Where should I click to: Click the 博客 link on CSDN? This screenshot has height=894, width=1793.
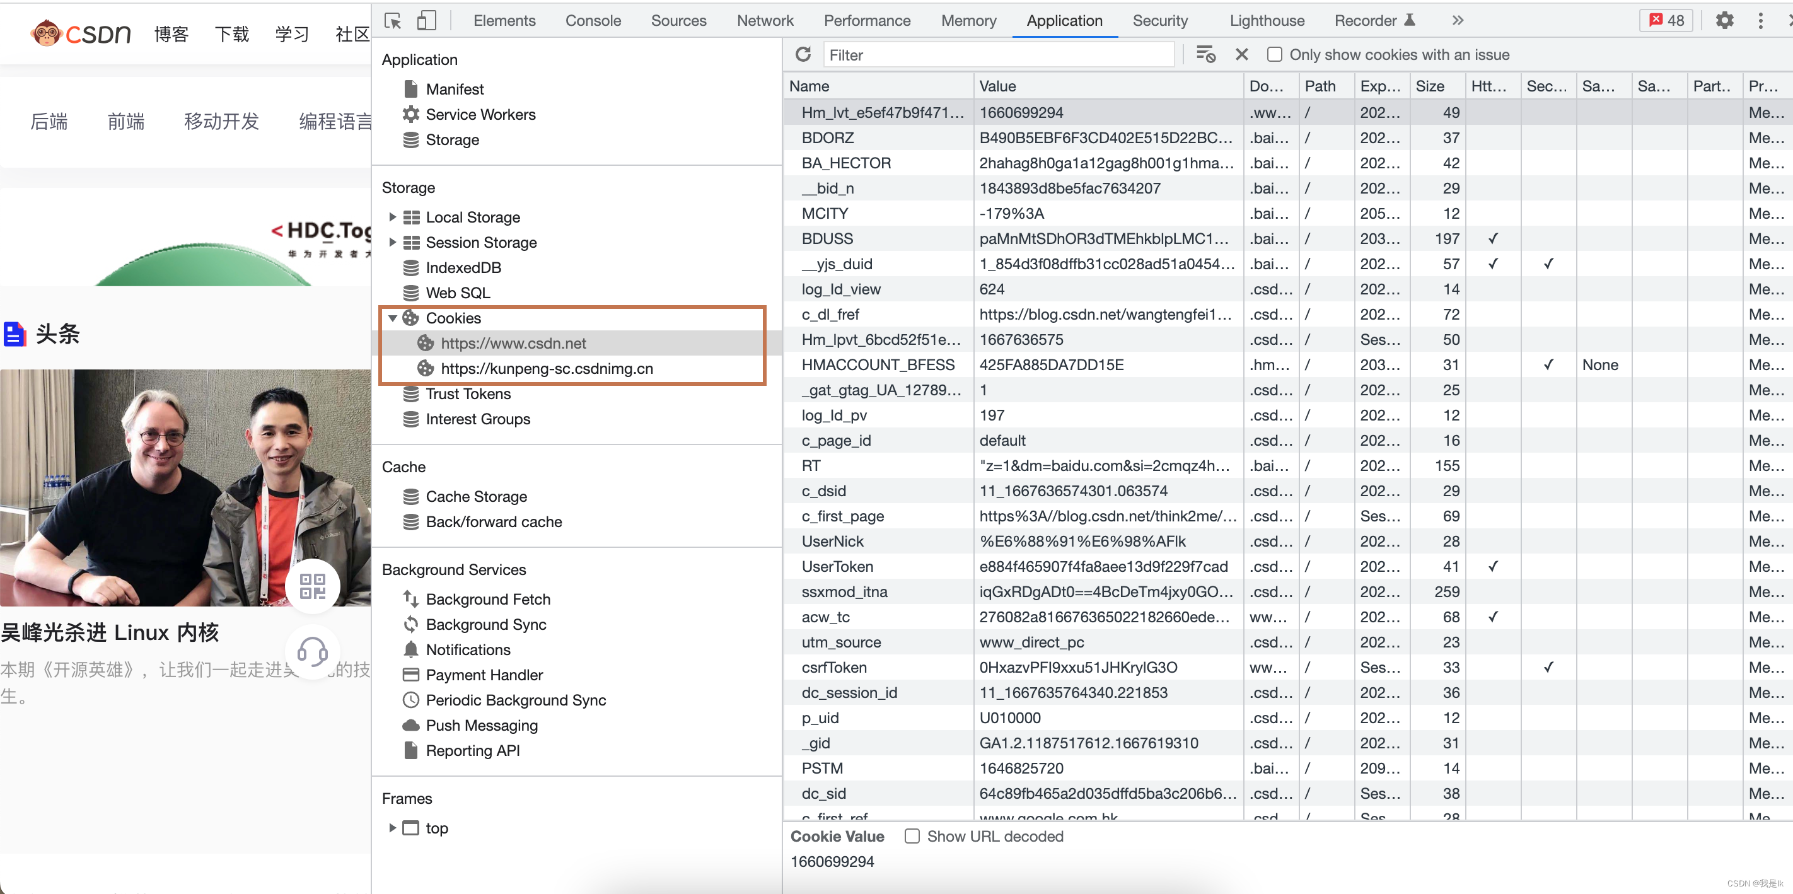click(x=171, y=33)
